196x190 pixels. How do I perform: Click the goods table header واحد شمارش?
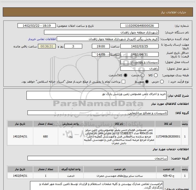pyautogui.click(x=71, y=124)
